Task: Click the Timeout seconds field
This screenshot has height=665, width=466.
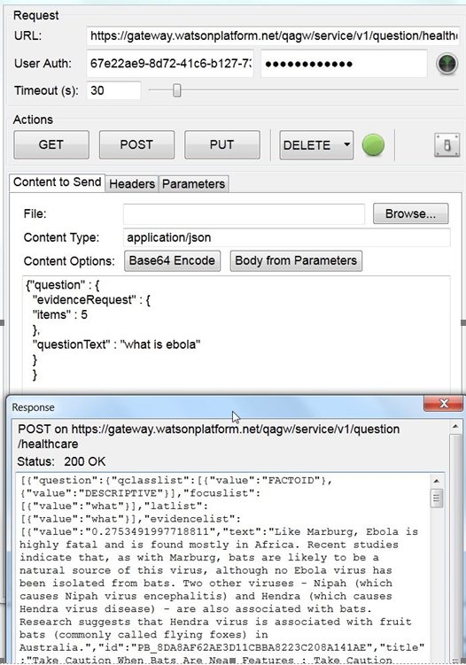Action: coord(113,90)
